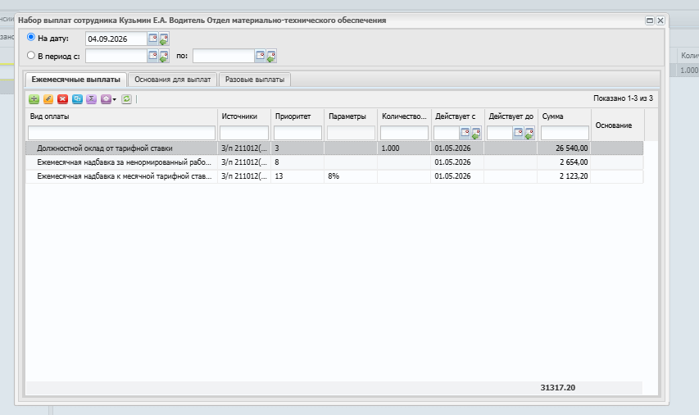Image resolution: width=699 pixels, height=415 pixels.
Task: Open calendar in 'Действует до' column filter
Action: coord(519,133)
